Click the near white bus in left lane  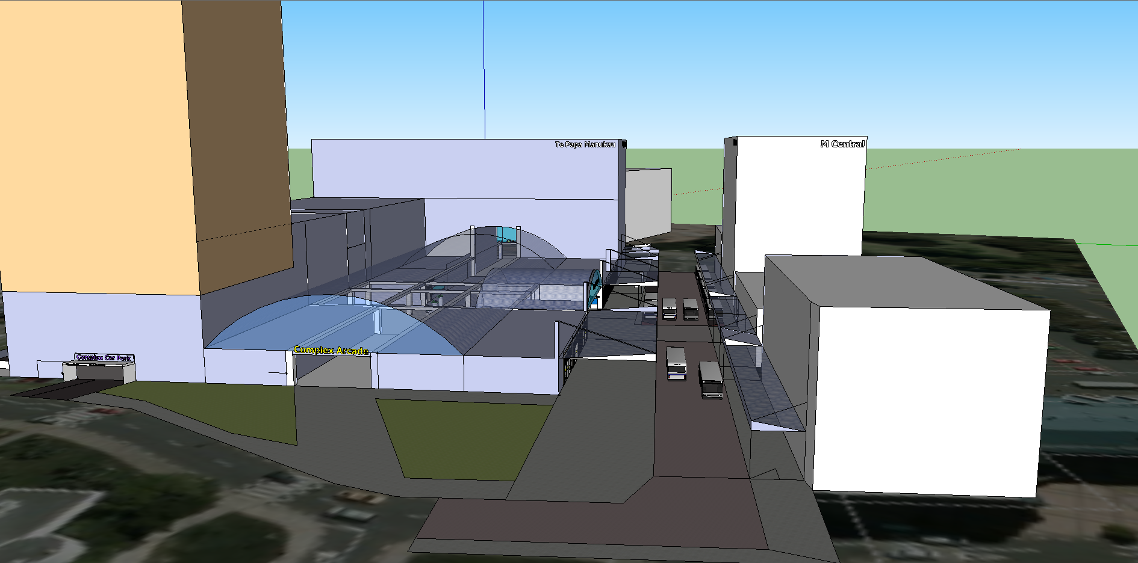[x=676, y=364]
